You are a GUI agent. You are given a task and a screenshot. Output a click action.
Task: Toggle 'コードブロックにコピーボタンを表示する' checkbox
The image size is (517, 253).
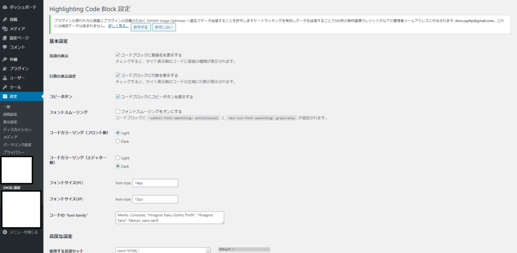pos(118,96)
